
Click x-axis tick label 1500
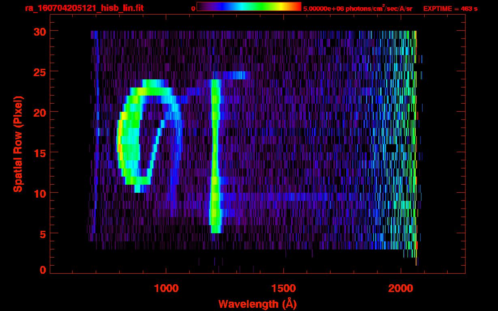coord(283,288)
